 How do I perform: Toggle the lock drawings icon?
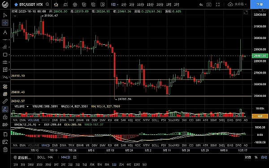(x=5, y=117)
